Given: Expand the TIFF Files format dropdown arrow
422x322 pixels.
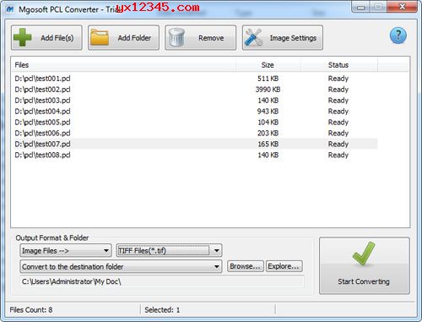Looking at the screenshot, I should pos(216,250).
